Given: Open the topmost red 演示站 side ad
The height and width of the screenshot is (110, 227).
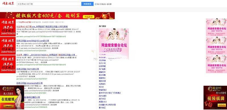Looking at the screenshot, I should point(8,27).
